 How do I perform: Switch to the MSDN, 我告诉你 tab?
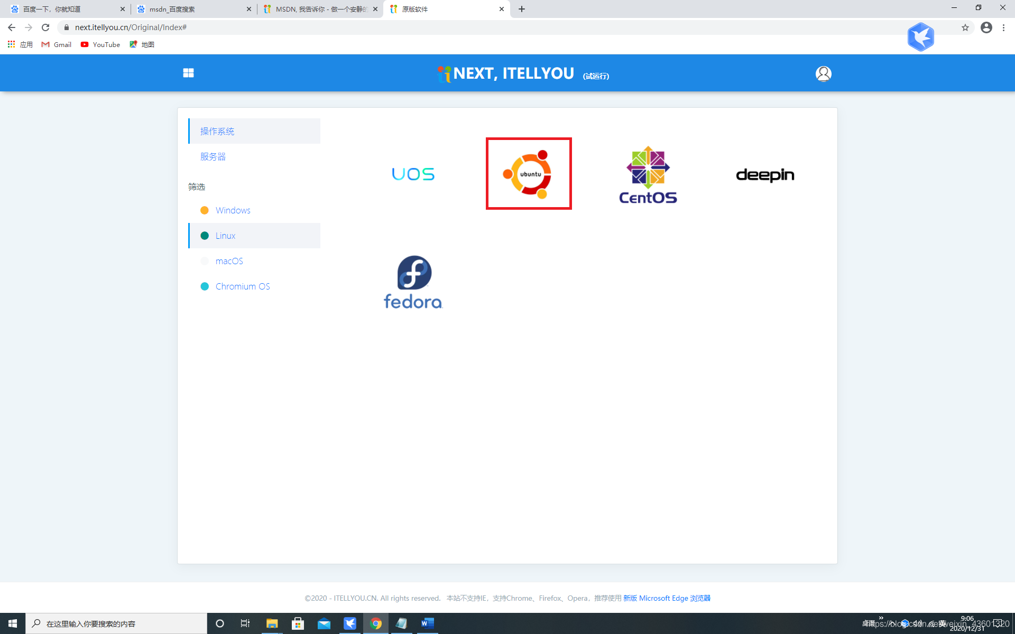click(x=320, y=9)
